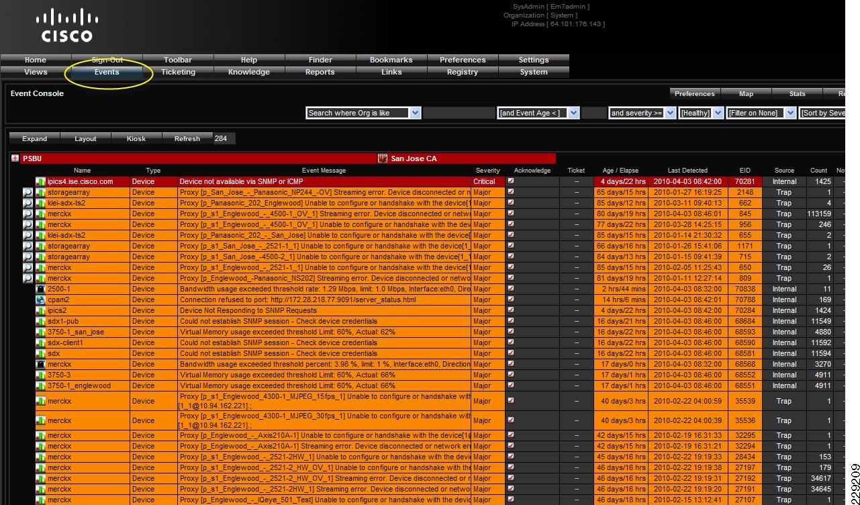Open the Registry tab
This screenshot has width=860, height=505.
click(x=463, y=72)
